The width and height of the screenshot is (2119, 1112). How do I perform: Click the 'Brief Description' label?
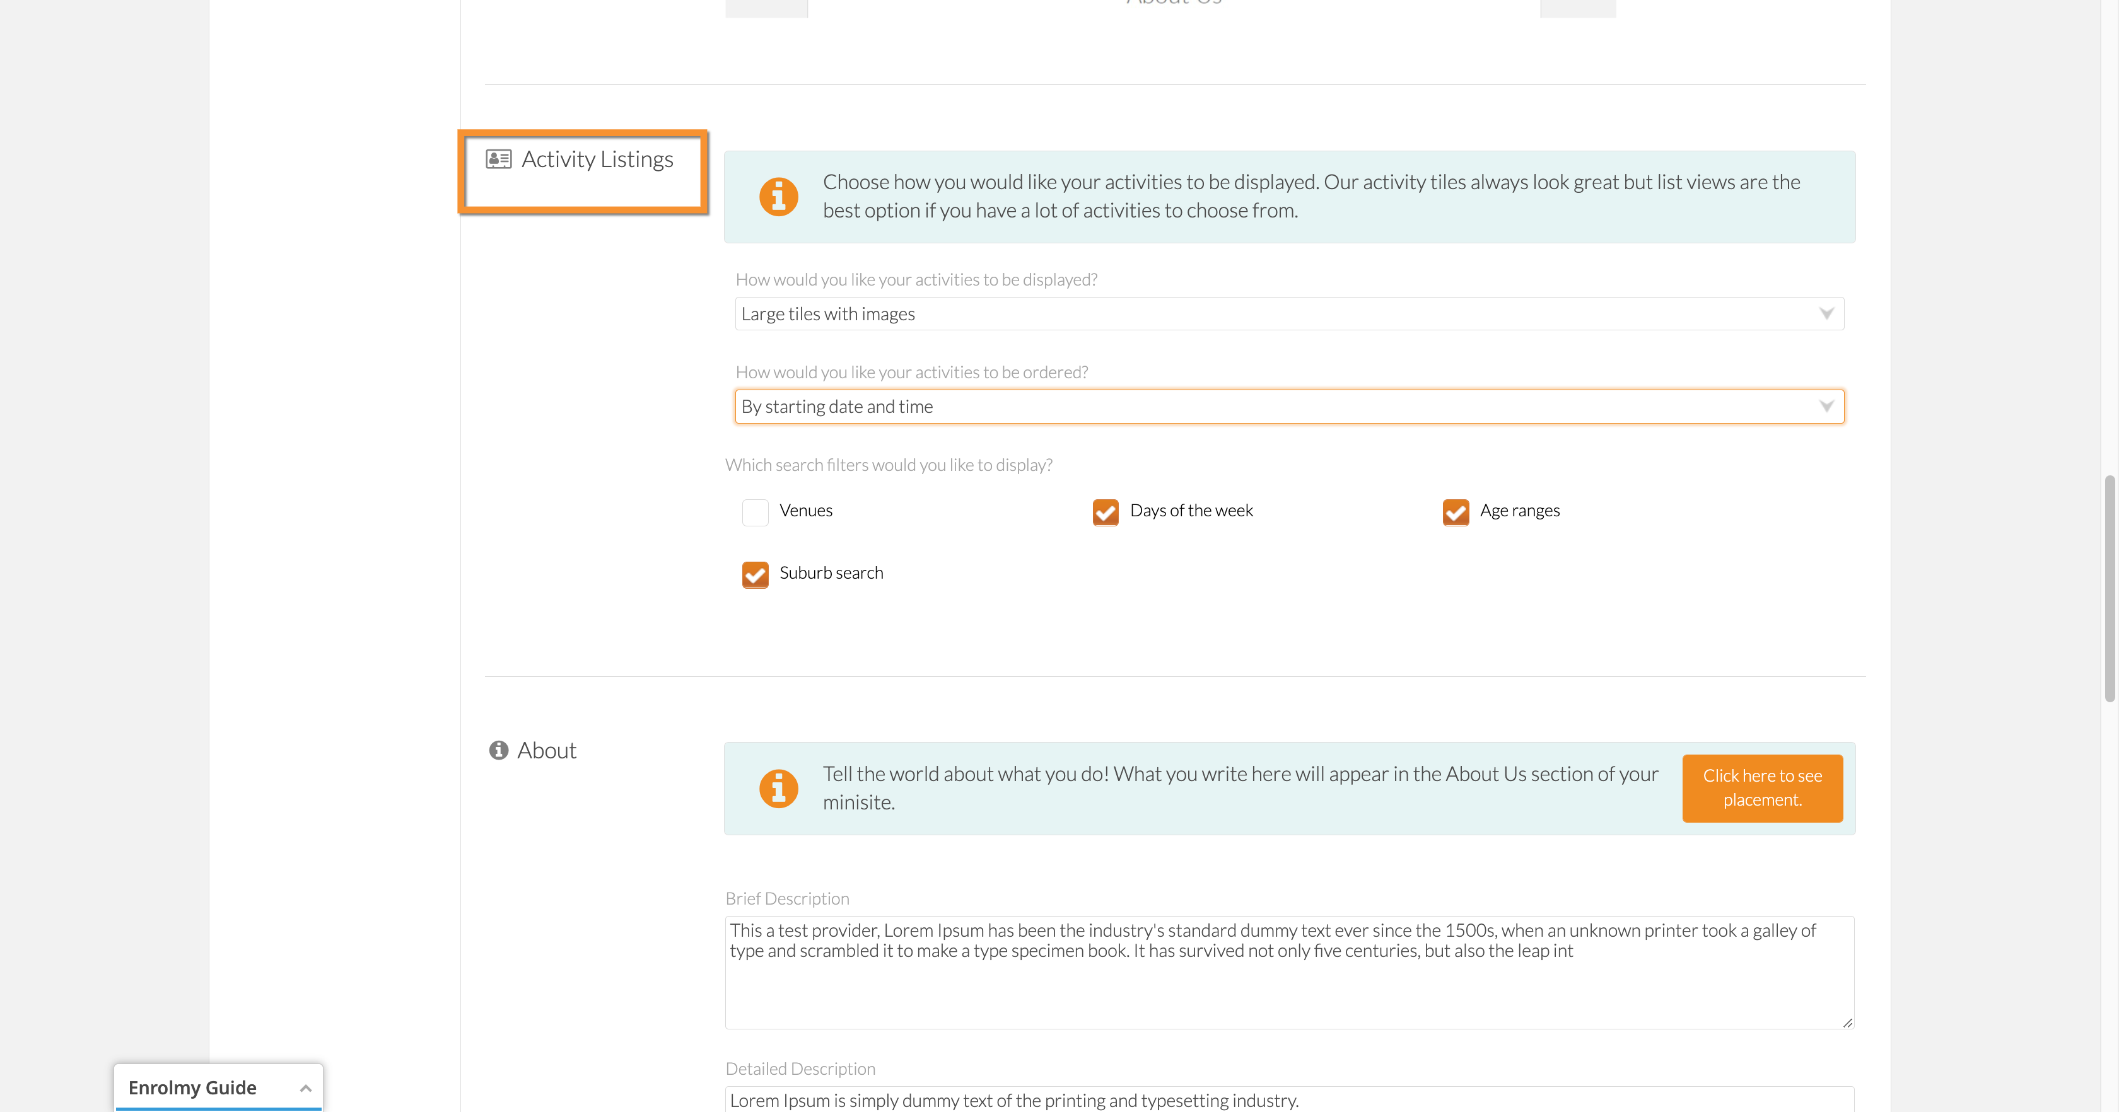coord(787,898)
